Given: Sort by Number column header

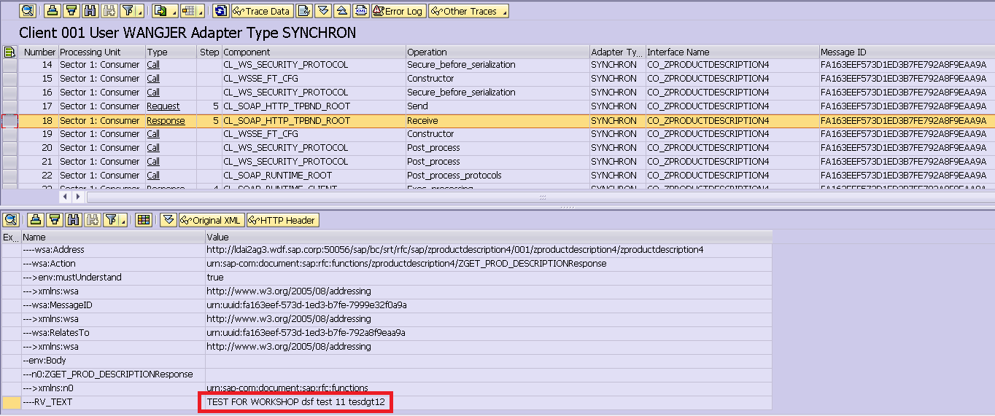Looking at the screenshot, I should point(39,52).
